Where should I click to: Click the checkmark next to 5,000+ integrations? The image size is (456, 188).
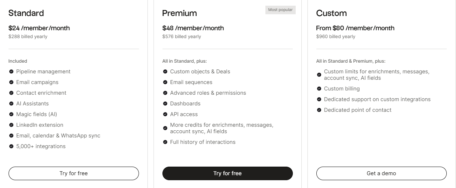point(11,146)
